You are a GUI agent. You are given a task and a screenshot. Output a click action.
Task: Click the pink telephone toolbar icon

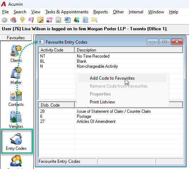(49, 20)
